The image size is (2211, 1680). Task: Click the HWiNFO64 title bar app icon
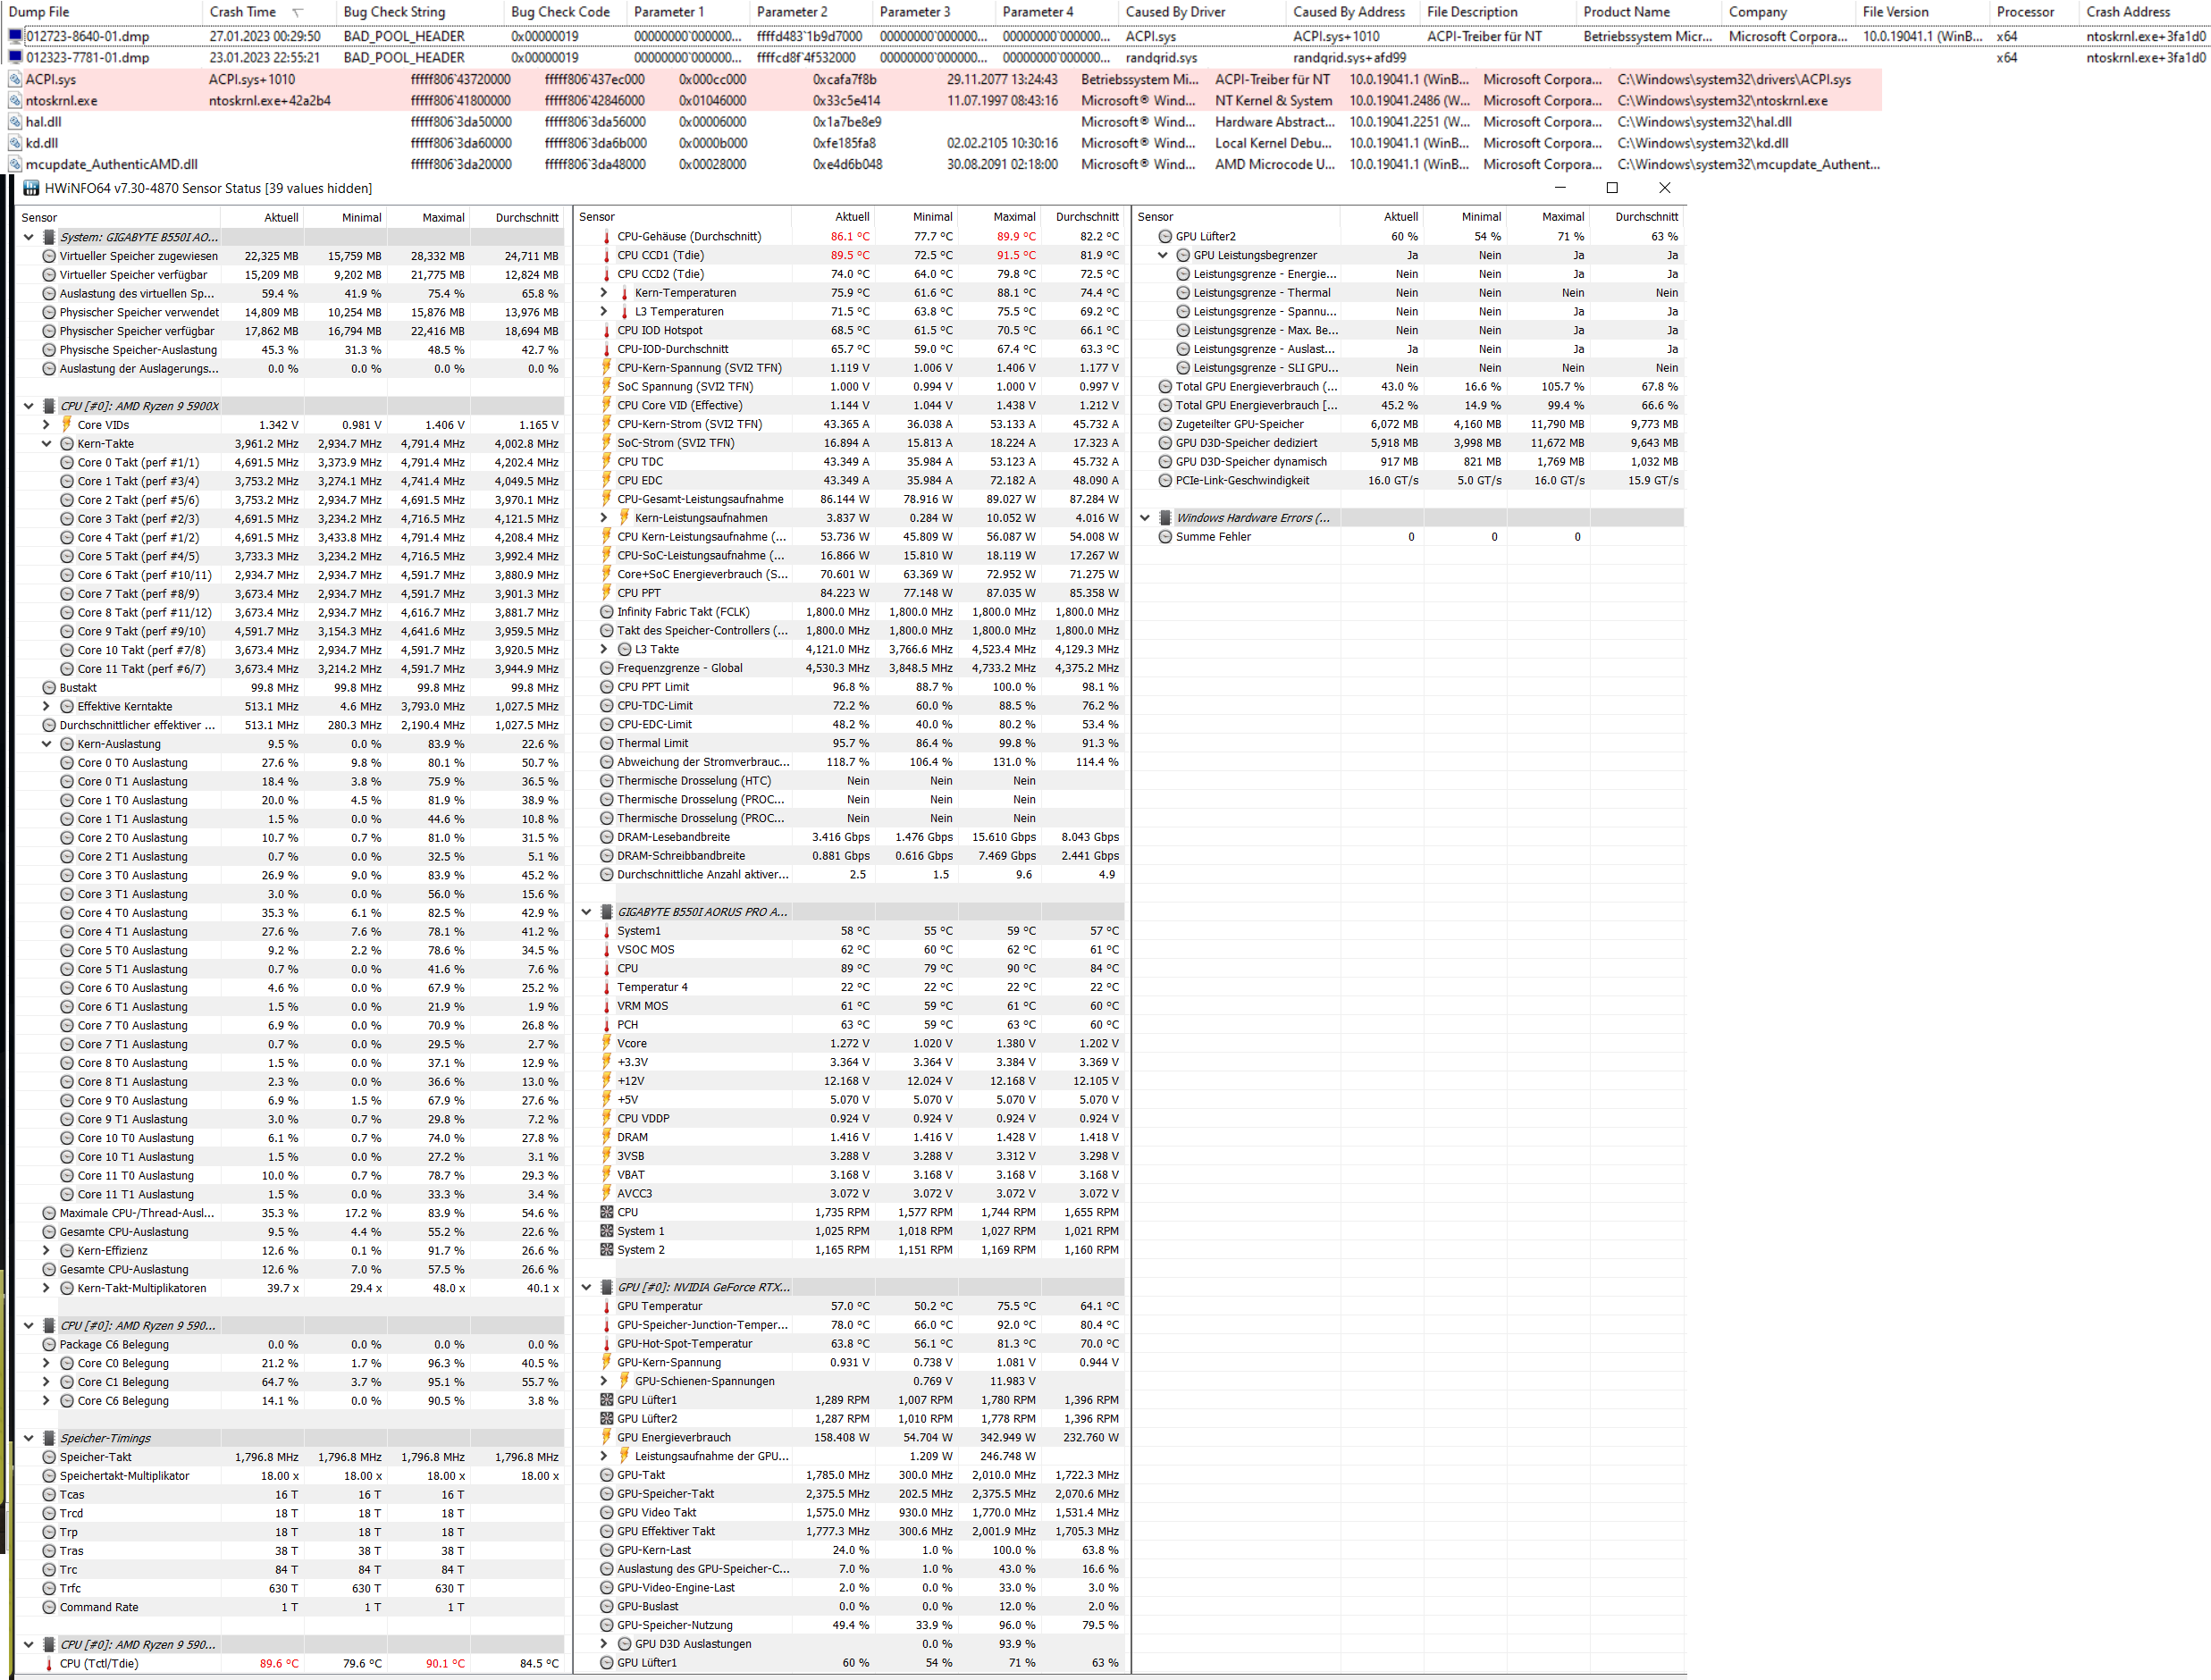31,188
